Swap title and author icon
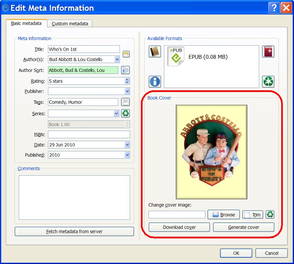Screen dimensions: 294x264 pos(126,54)
